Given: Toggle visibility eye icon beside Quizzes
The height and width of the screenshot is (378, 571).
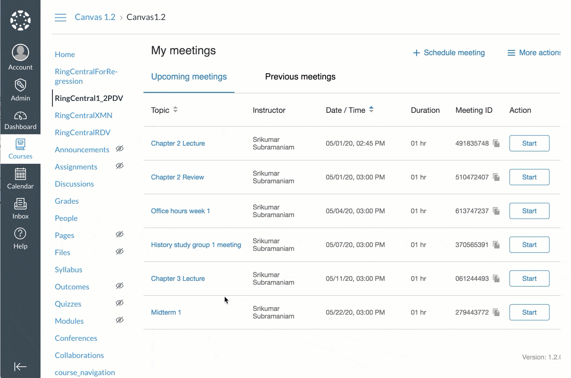Looking at the screenshot, I should click(120, 303).
